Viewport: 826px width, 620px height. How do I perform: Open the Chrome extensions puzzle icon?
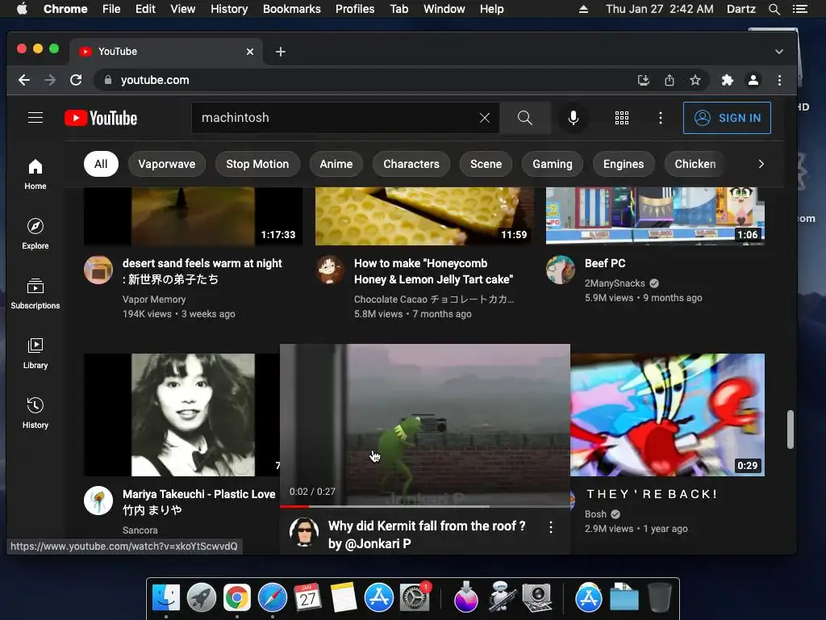click(728, 80)
